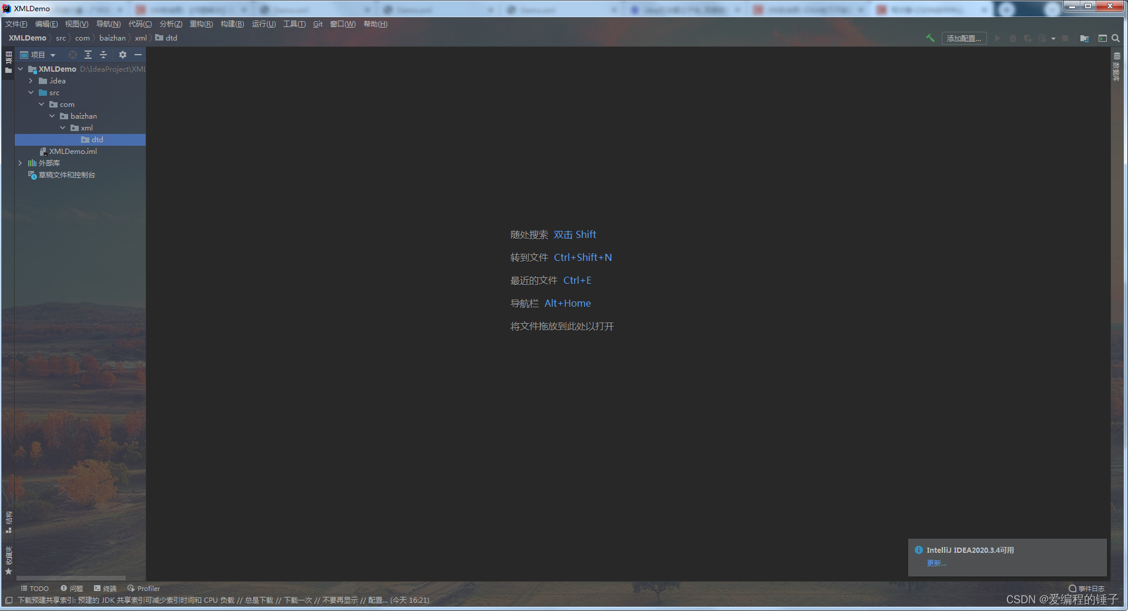Collapse the com package node
Screen dimensions: 1128x611
42,104
